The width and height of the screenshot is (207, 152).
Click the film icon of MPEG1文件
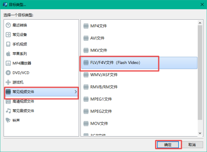pos(86,99)
